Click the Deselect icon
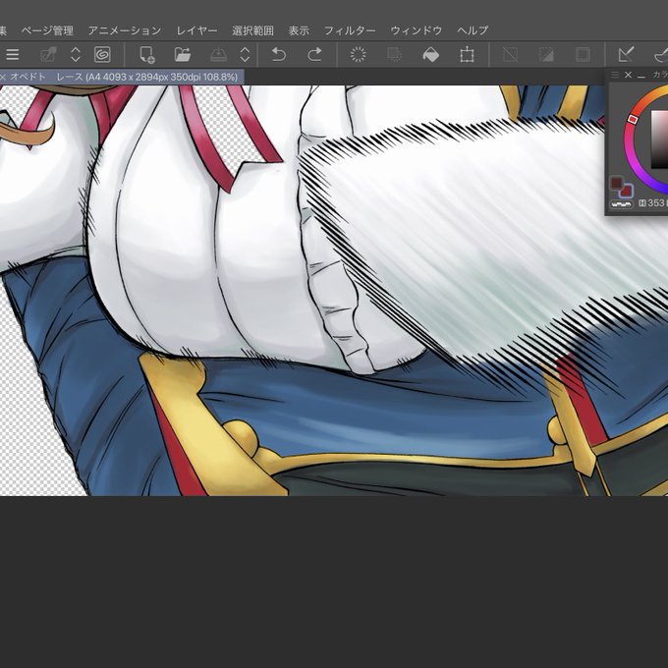 (510, 55)
